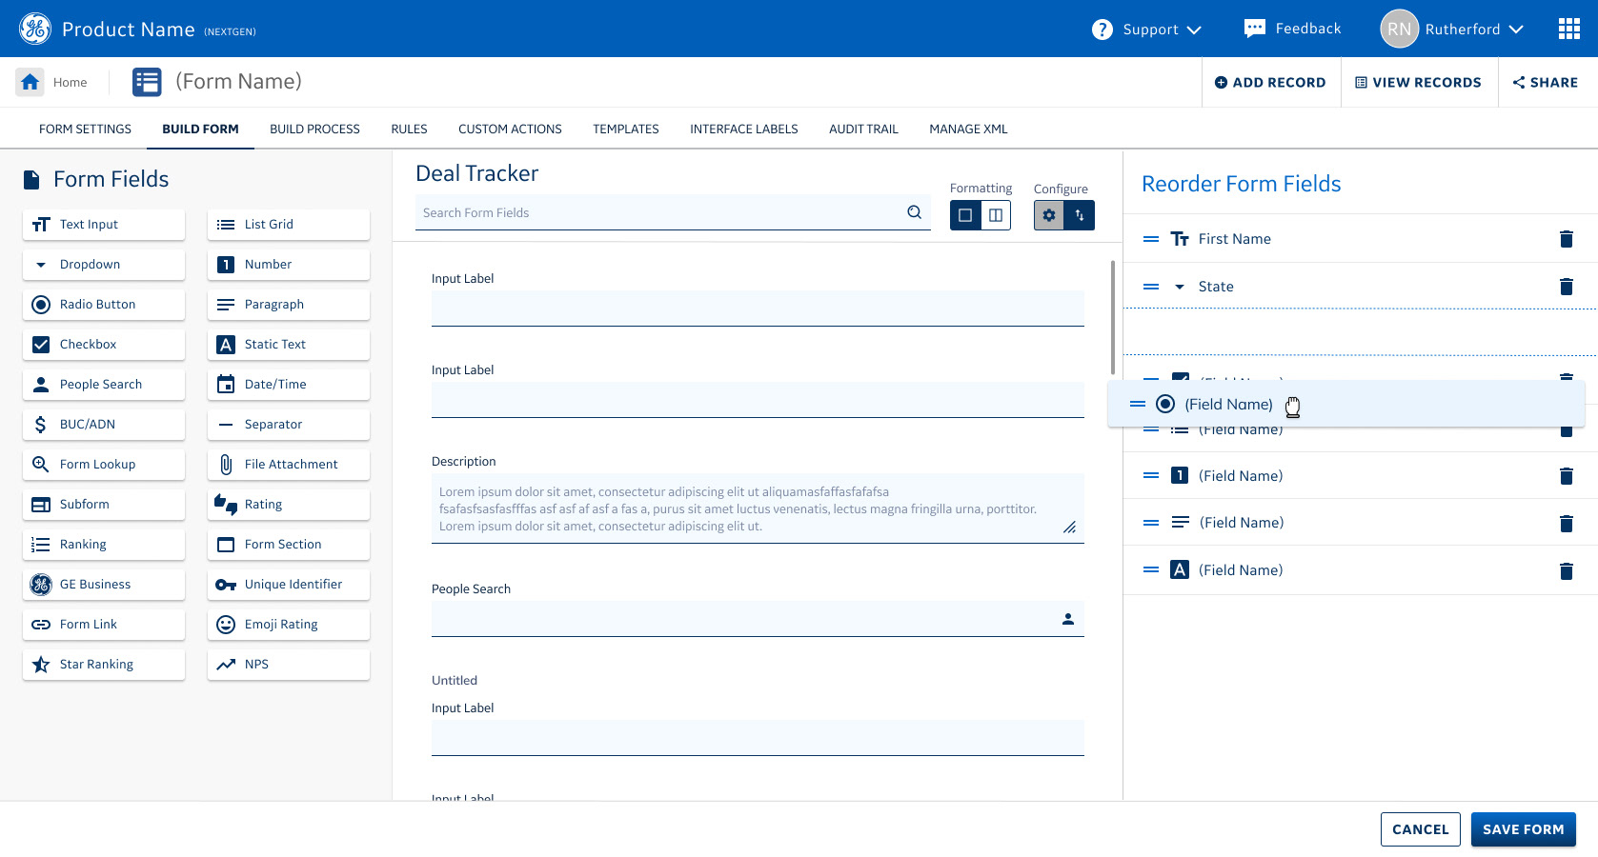1598x857 pixels.
Task: Open the apps grid launcher
Action: click(x=1568, y=29)
